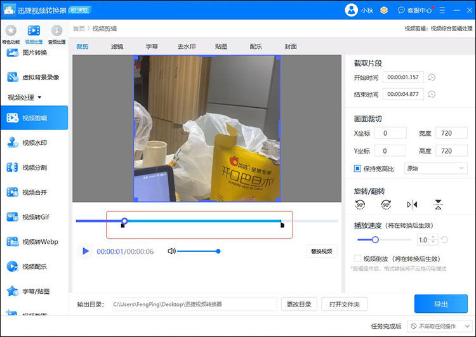Click the Y坐标 input field

(390, 150)
